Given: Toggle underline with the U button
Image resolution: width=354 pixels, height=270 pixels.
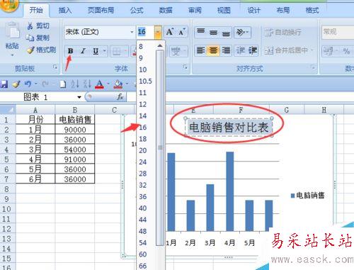Looking at the screenshot, I should [96, 51].
